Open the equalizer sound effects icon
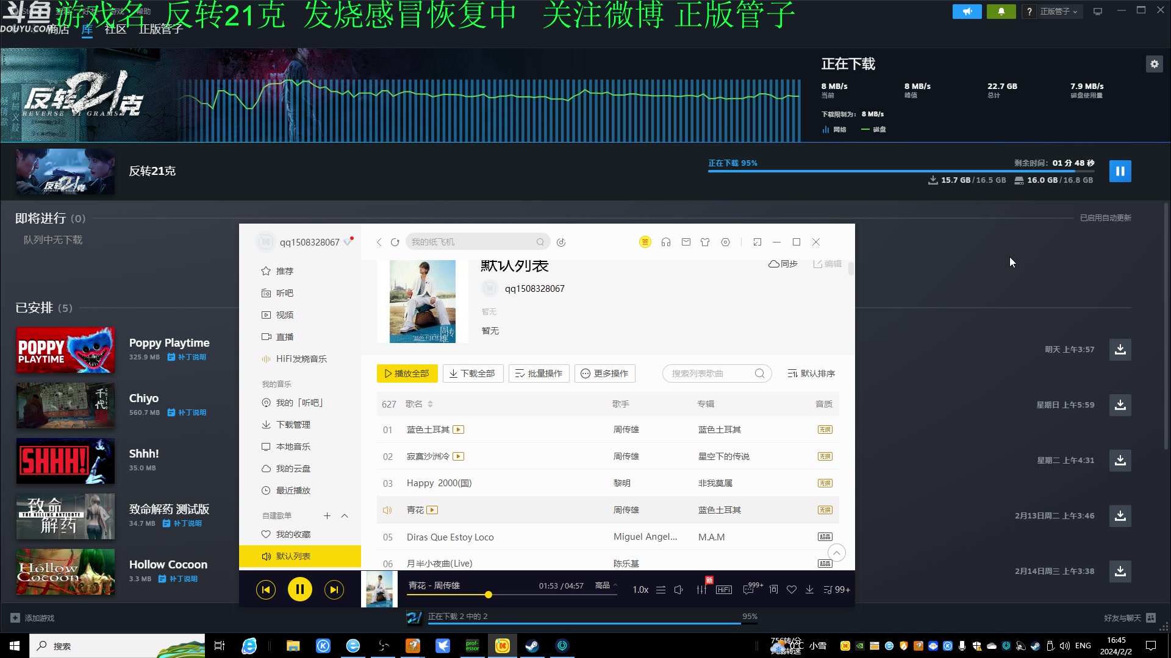1171x658 pixels. coord(702,590)
